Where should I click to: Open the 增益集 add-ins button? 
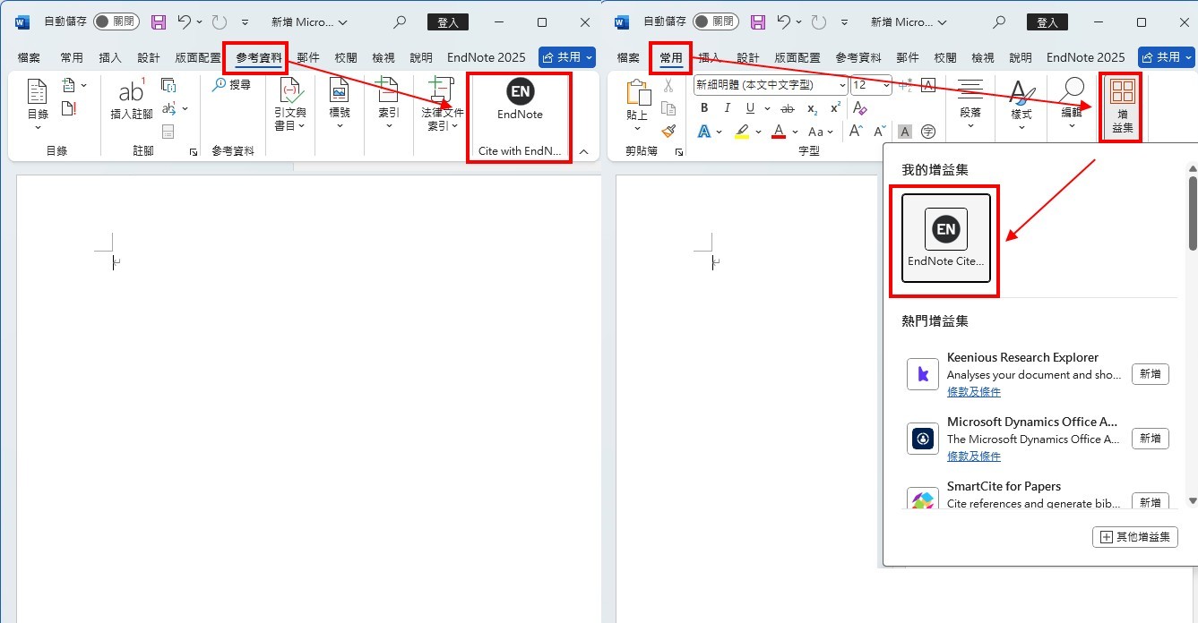pos(1122,106)
